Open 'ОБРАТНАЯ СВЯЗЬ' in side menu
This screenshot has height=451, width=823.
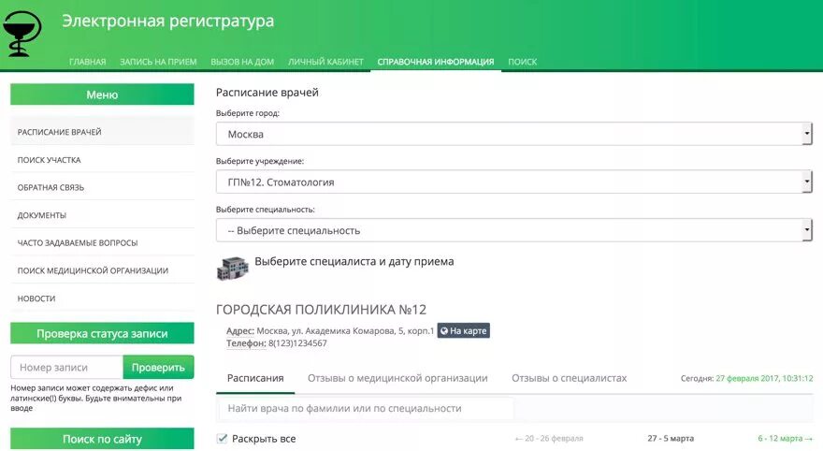(102, 187)
